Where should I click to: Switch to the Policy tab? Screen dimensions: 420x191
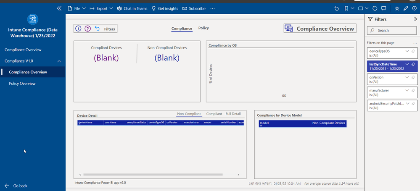(203, 28)
